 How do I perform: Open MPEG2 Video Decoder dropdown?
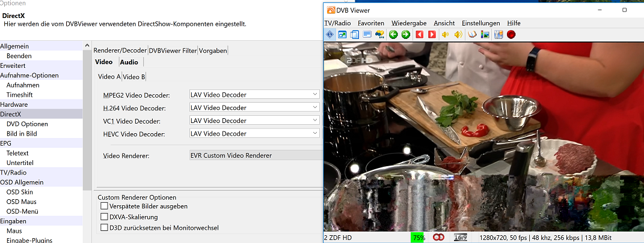pos(254,95)
